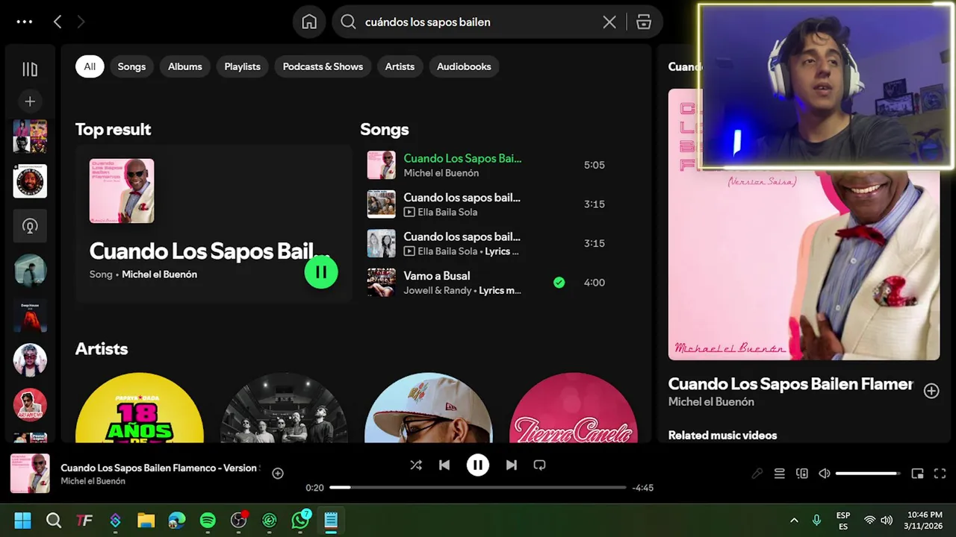956x537 pixels.
Task: Open the Spotify Home icon
Action: 309,22
